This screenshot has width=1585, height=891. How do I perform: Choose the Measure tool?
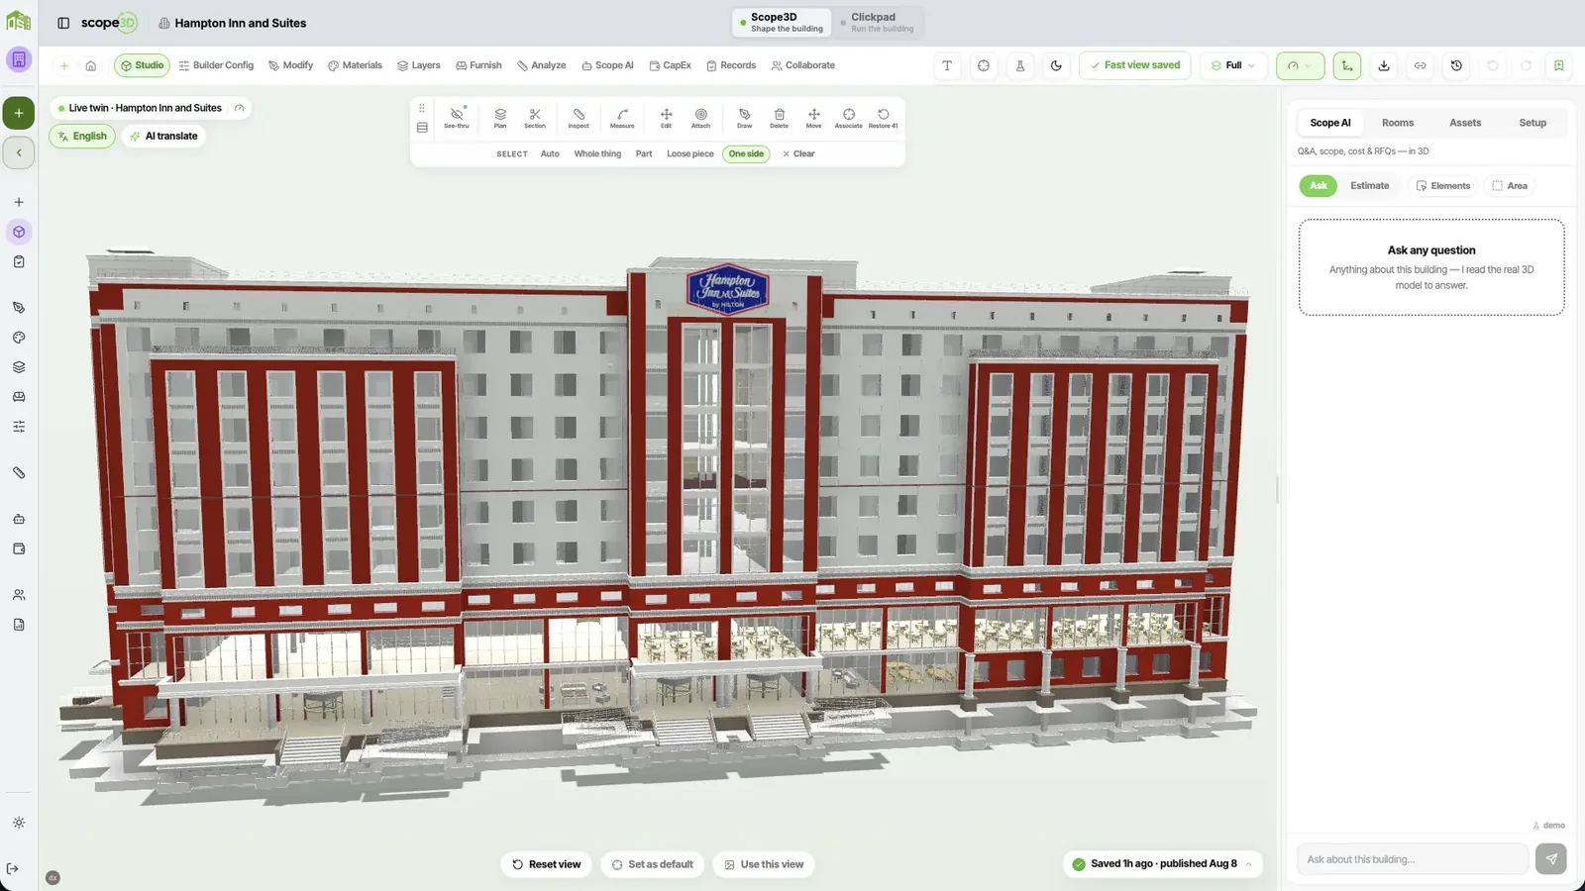pos(622,117)
